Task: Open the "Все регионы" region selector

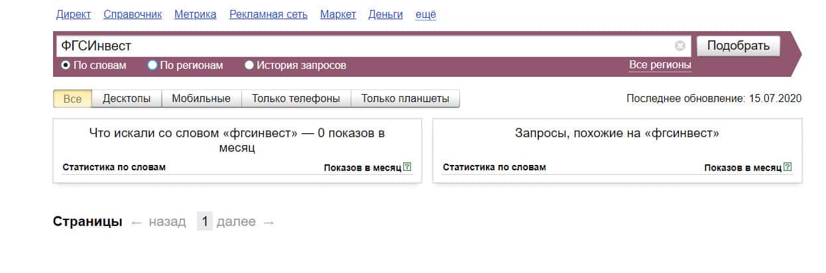Action: click(660, 65)
